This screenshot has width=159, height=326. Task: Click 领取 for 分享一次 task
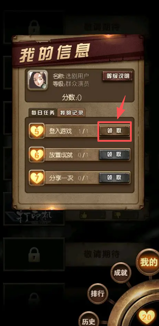coord(114,177)
